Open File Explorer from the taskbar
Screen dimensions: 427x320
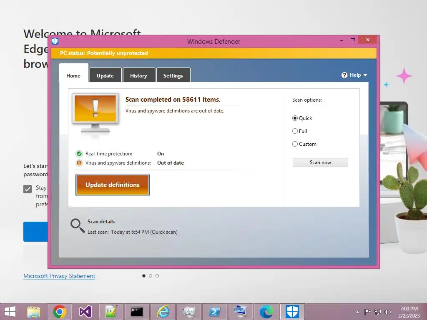pos(34,312)
